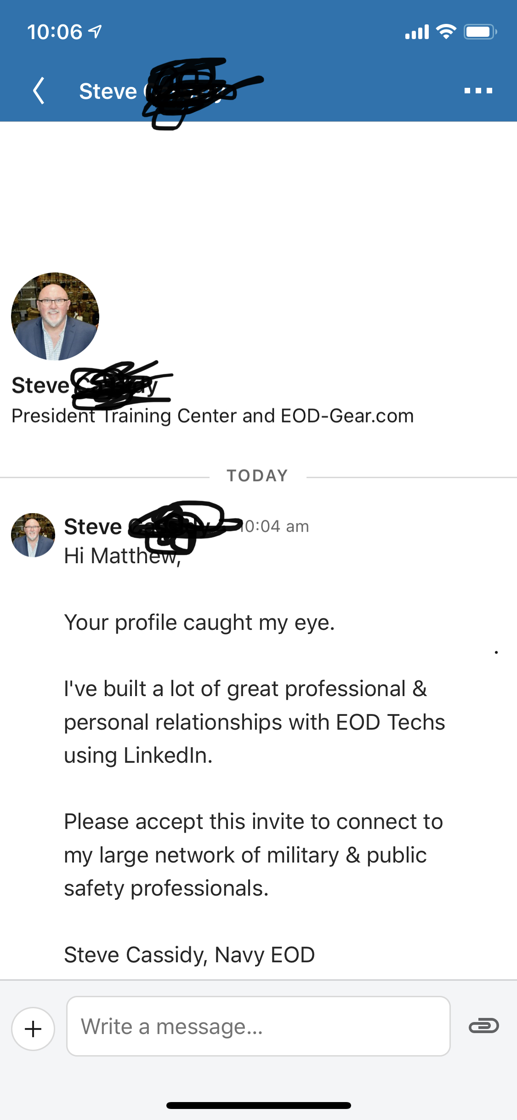Tap the status bar clock showing 10:06

55,32
